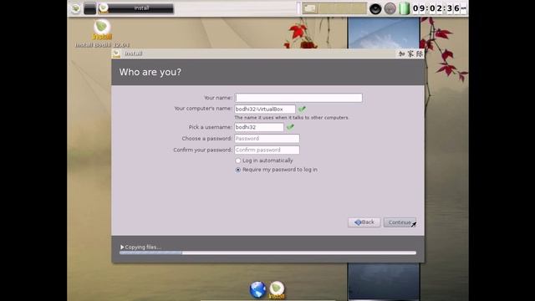
Task: Click green checkmark beside computer's name
Action: tap(302, 109)
